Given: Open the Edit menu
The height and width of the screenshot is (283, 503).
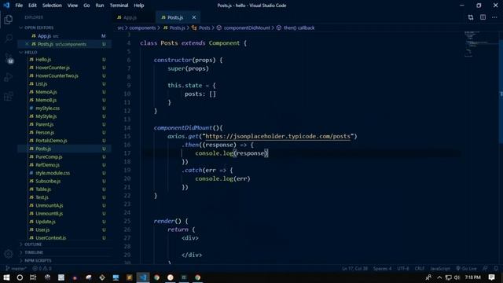Looking at the screenshot, I should [32, 6].
